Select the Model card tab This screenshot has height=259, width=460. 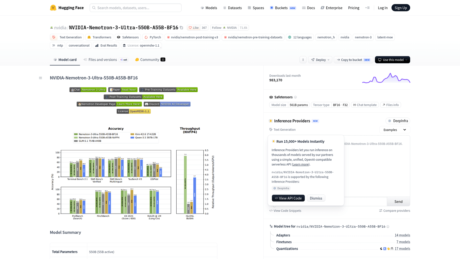65,60
